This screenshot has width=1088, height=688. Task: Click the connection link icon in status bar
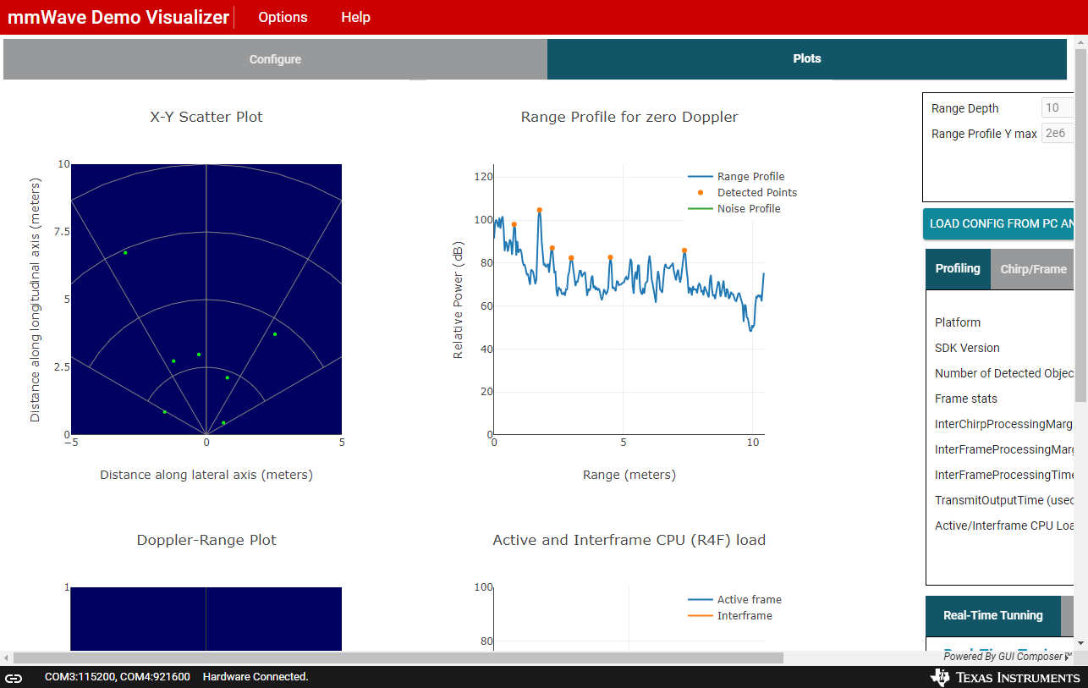click(x=14, y=677)
